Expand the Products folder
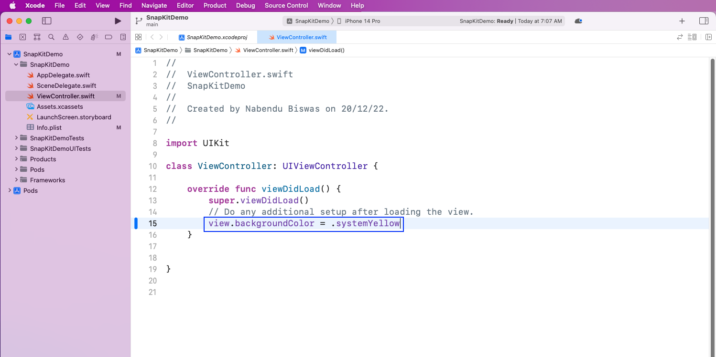 (16, 159)
